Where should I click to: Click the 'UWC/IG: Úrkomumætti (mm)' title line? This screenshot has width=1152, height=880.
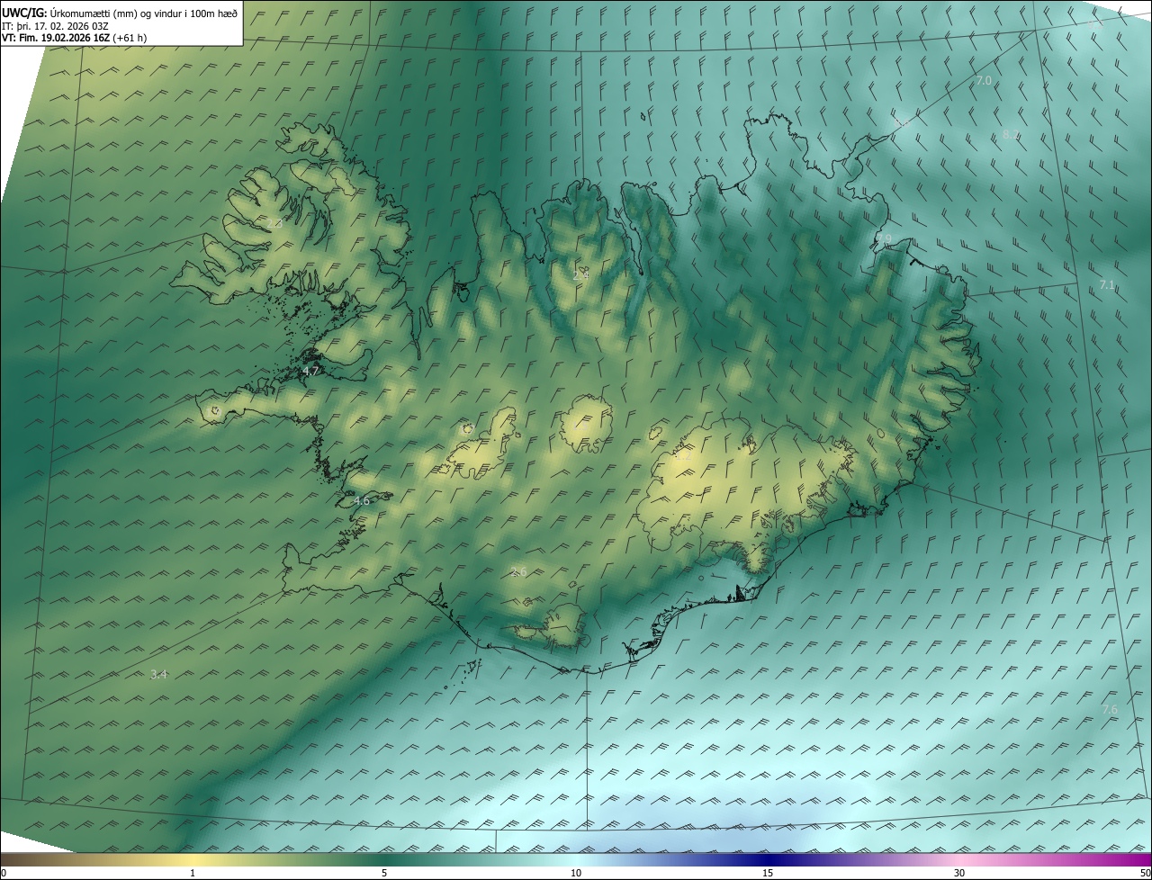[120, 13]
